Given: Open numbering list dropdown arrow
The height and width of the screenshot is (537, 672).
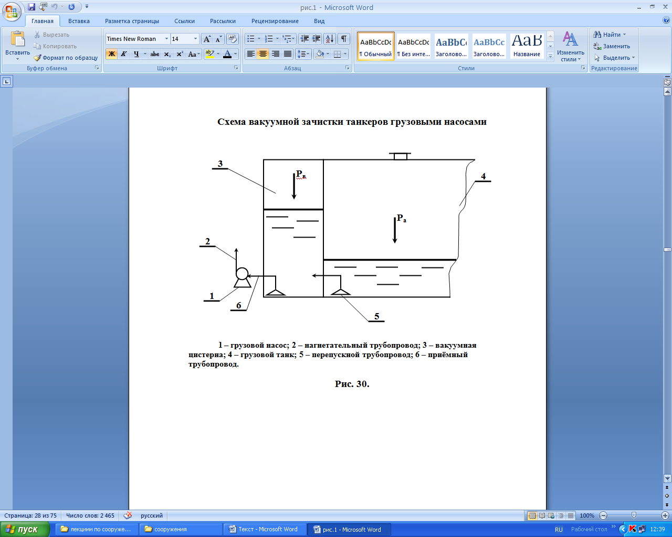Looking at the screenshot, I should pyautogui.click(x=277, y=39).
